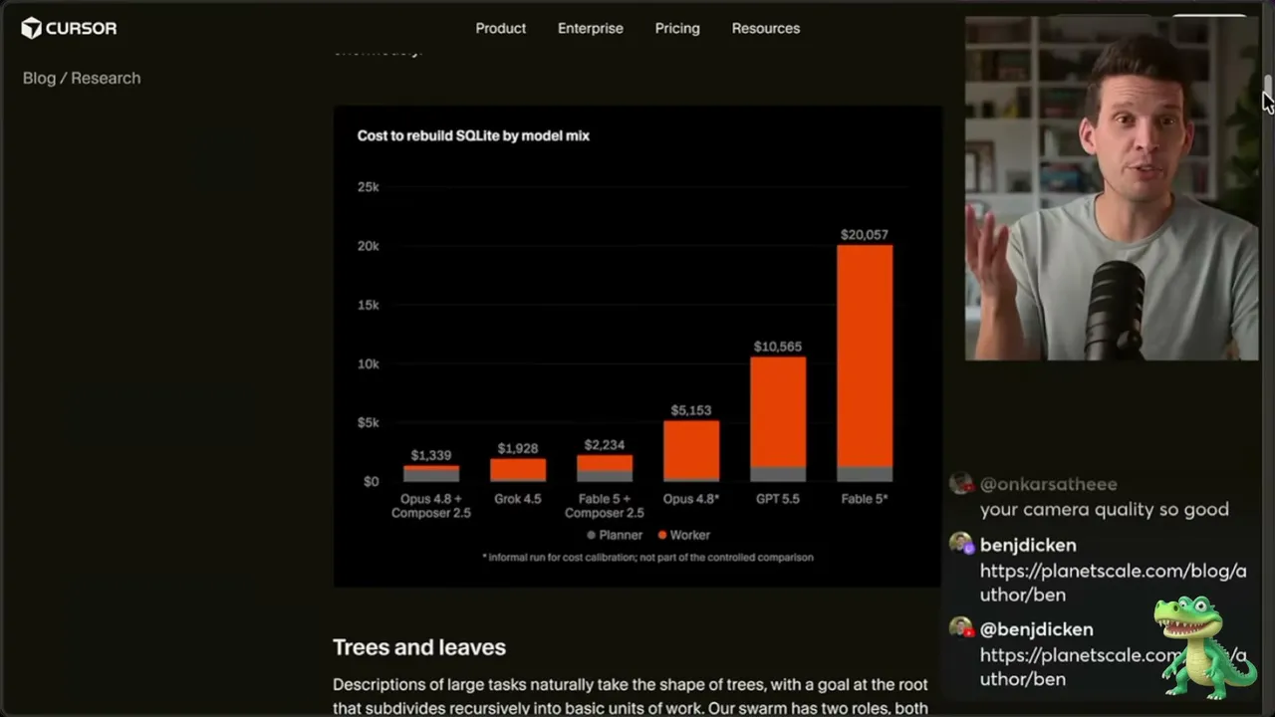Screen dimensions: 1275x717
Task: Click the paragraph starting "Descriptions of large tasks"
Action: (x=631, y=697)
